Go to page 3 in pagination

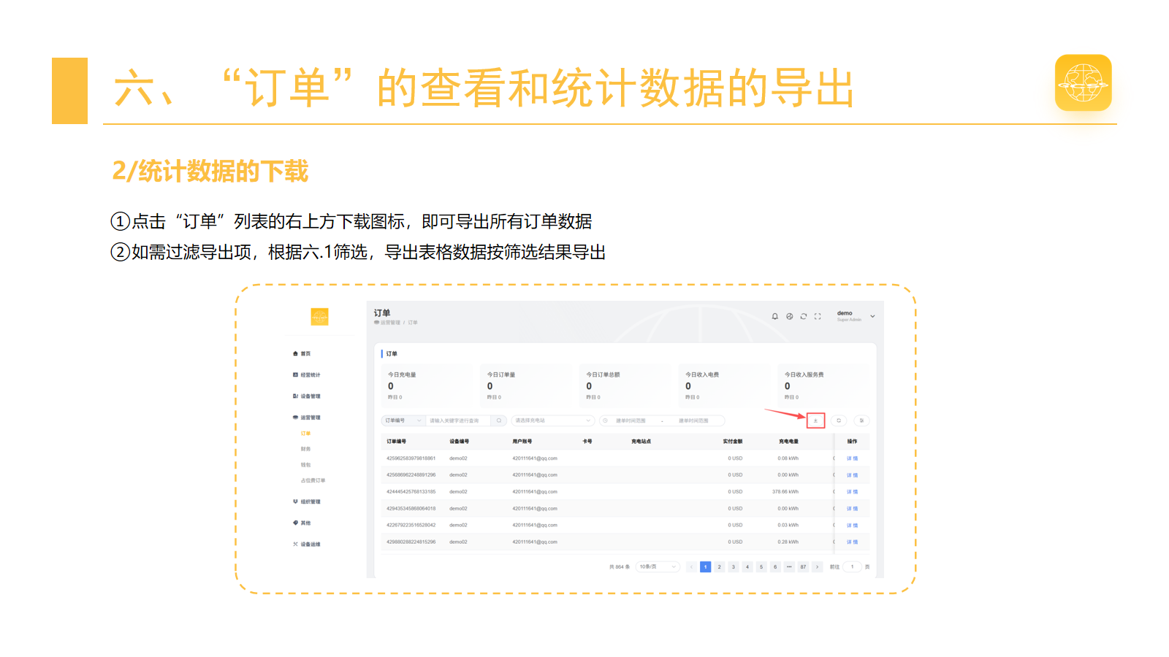coord(734,566)
